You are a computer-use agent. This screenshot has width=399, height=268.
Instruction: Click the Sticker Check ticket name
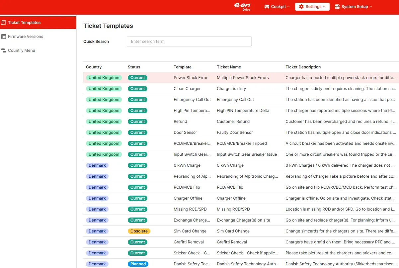(247, 253)
